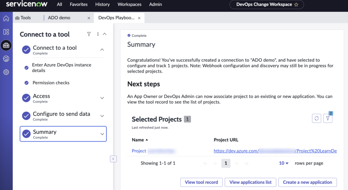Open the settings gear sidebar icon
Screen dimensions: 348x190
(6, 72)
